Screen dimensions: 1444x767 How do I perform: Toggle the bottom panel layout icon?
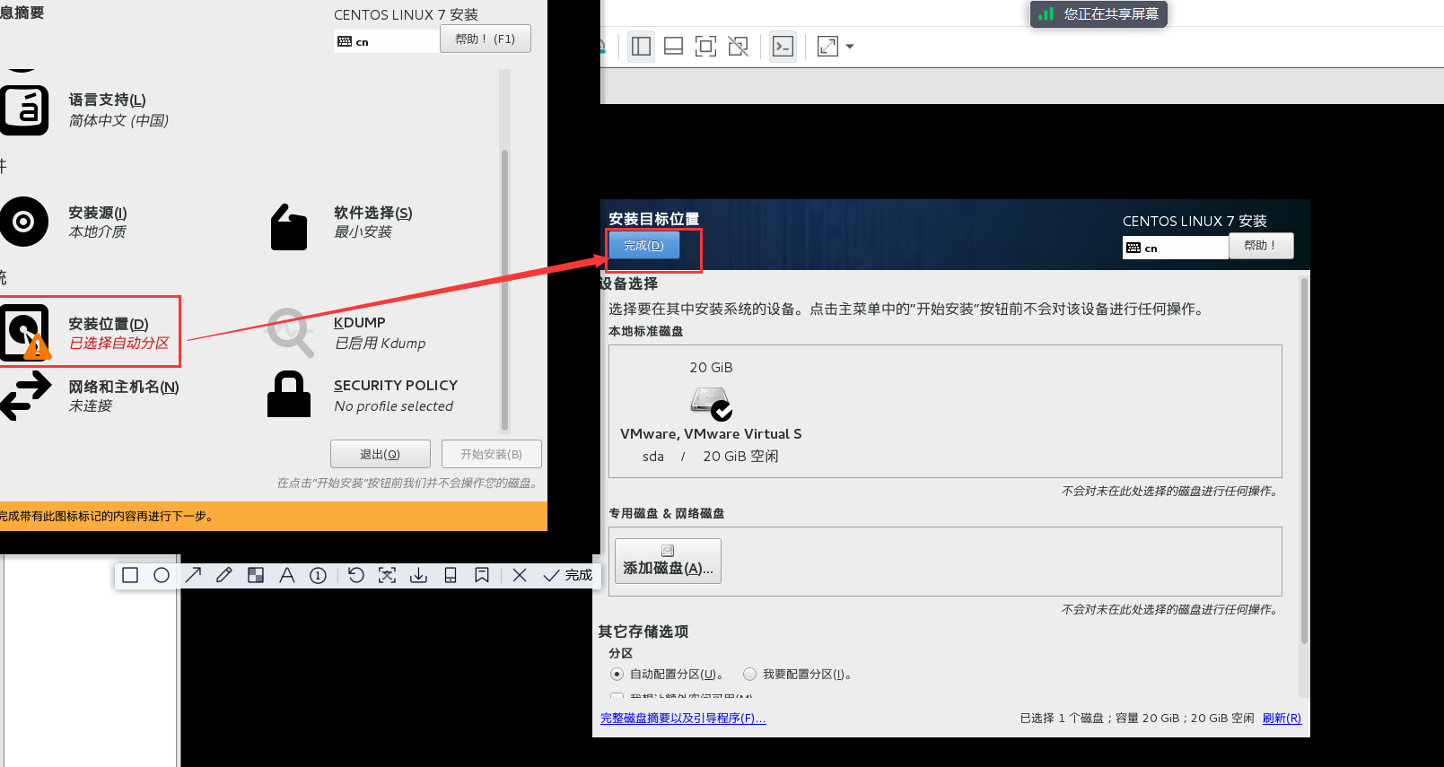click(x=673, y=46)
